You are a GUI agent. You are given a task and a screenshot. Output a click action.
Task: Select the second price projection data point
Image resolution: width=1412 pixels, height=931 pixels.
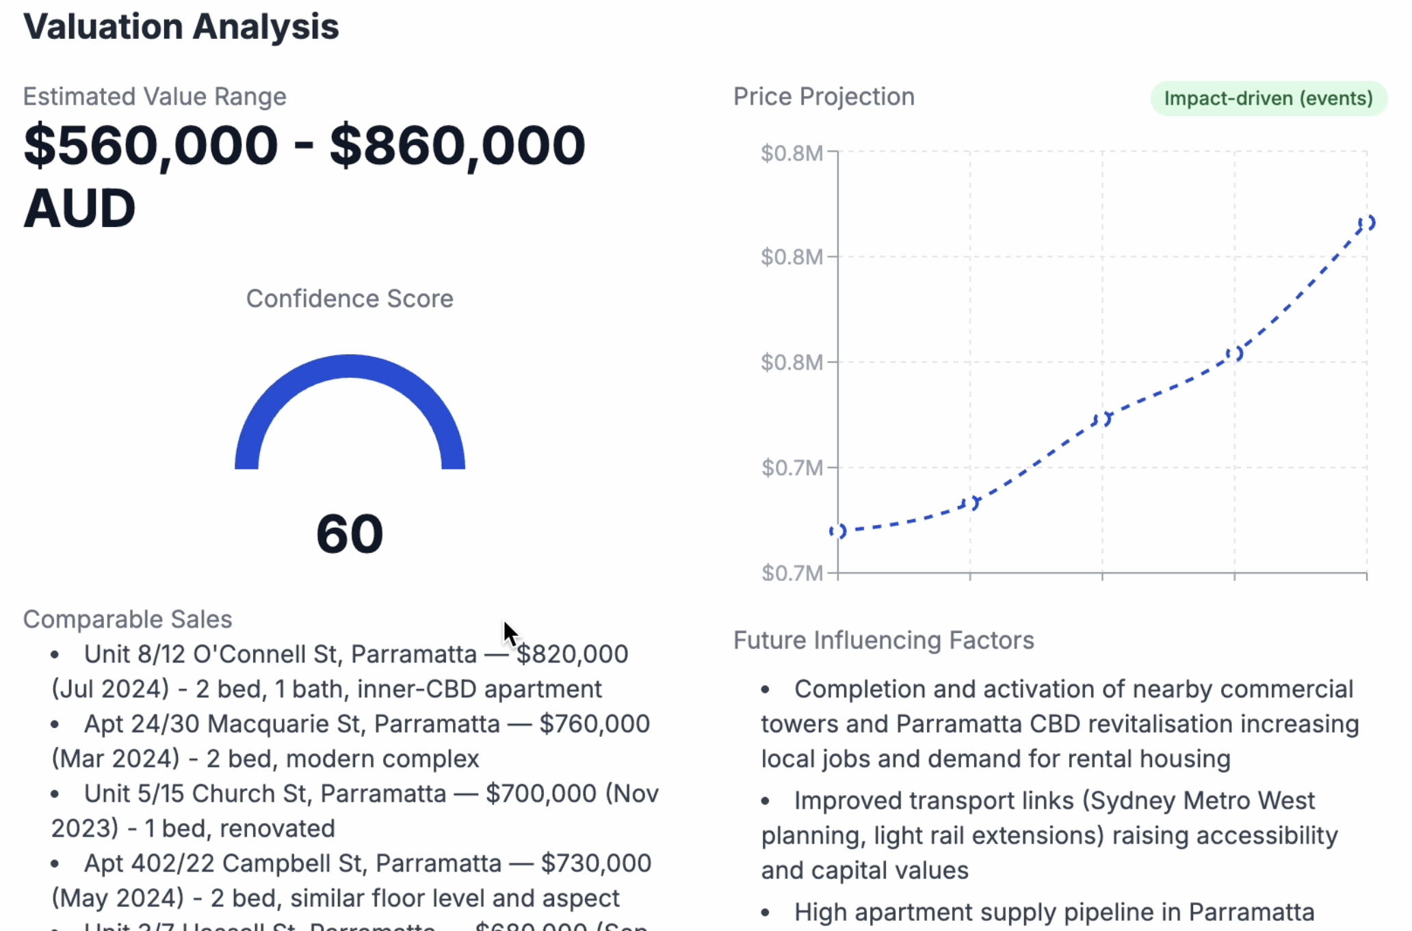point(970,504)
